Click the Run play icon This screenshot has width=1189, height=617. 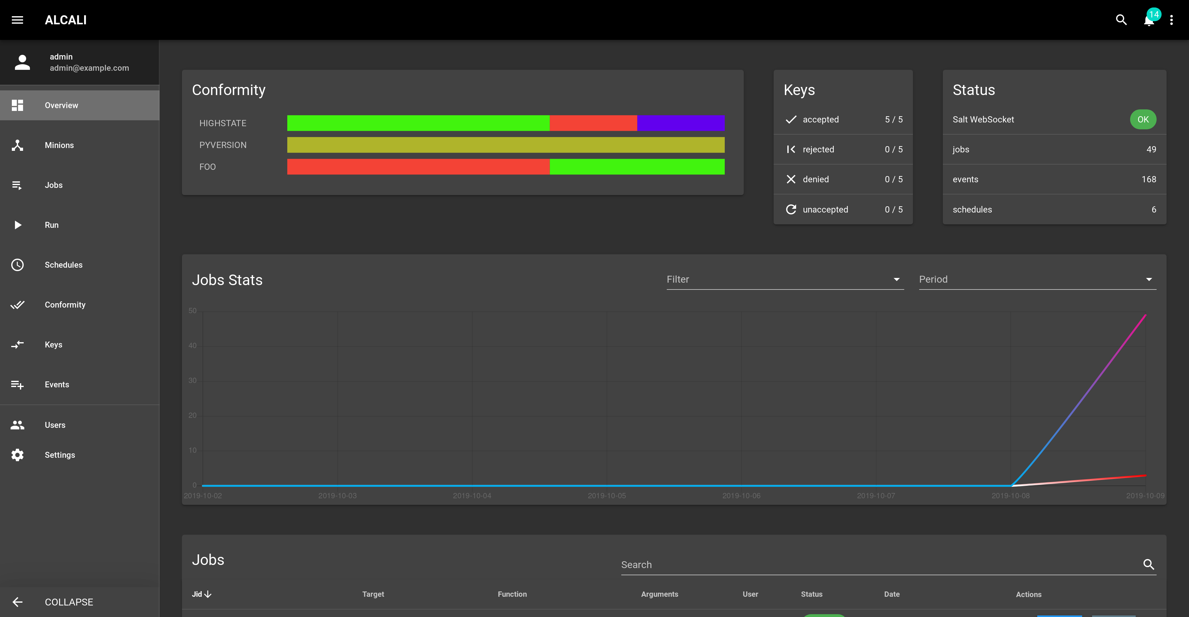tap(17, 225)
